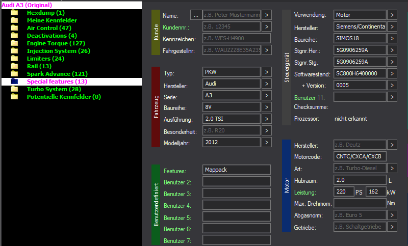Click the Name input field

tap(232, 15)
